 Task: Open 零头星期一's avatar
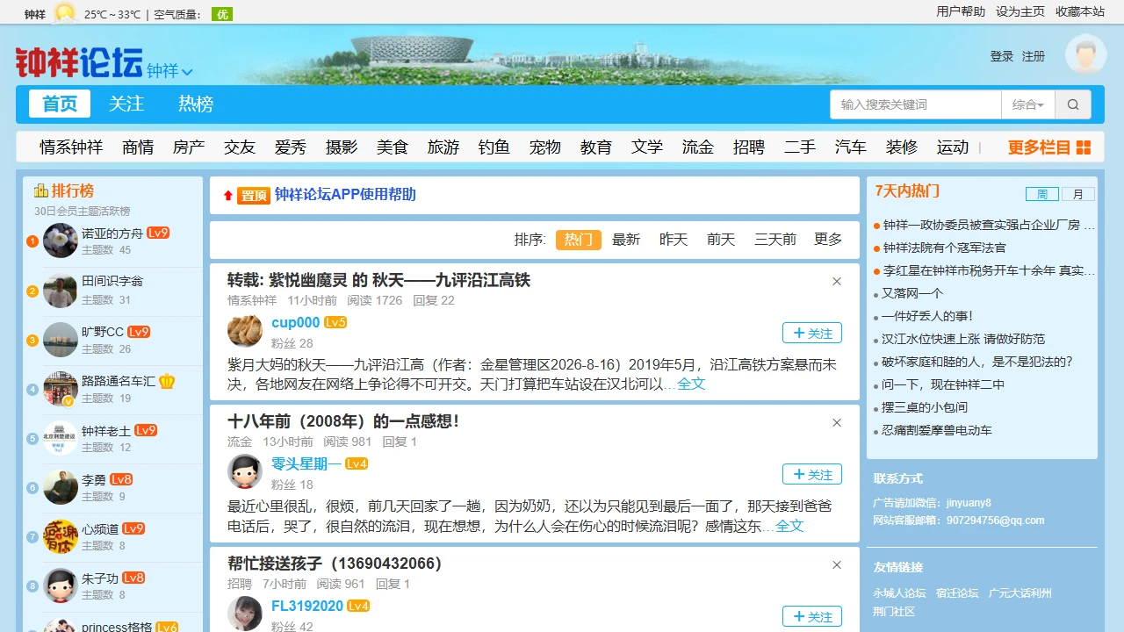click(245, 472)
